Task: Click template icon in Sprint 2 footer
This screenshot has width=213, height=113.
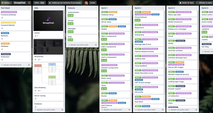Action: coord(163,110)
